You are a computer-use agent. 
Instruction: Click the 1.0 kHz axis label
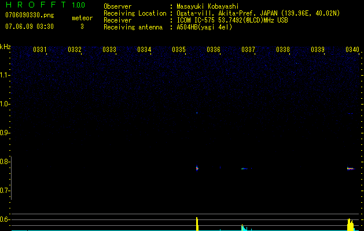coord(5,104)
